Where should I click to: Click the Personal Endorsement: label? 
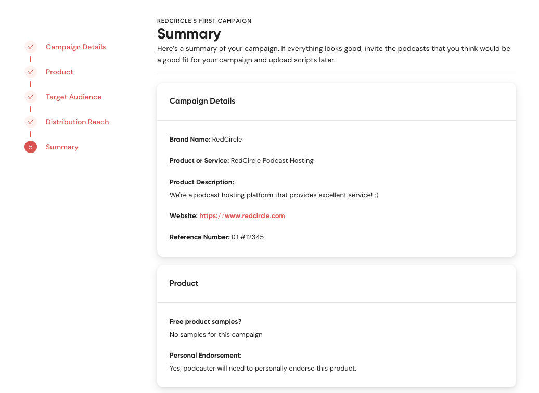pos(206,355)
